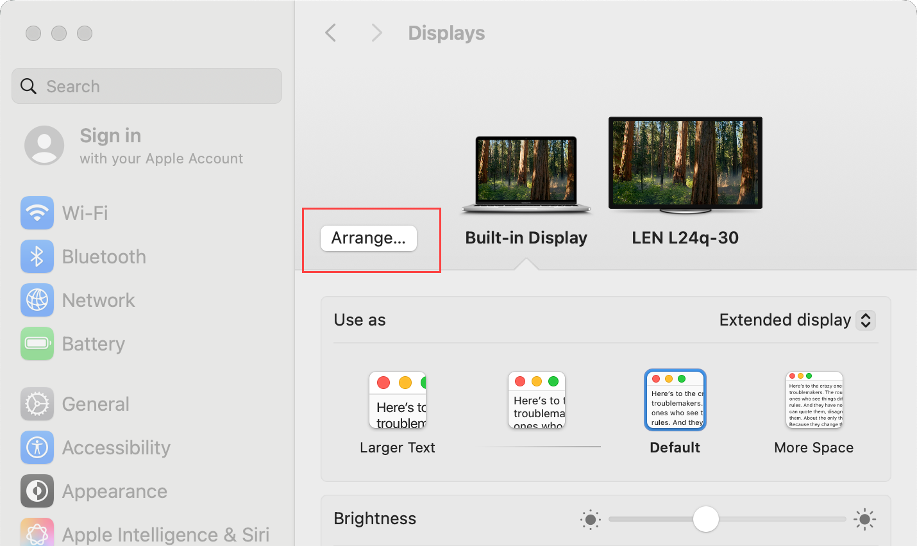Image resolution: width=917 pixels, height=546 pixels.
Task: Open Wi-Fi settings icon in sidebar
Action: coord(37,213)
